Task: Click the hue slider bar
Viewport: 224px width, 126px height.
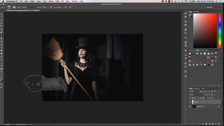Action: coord(220,31)
